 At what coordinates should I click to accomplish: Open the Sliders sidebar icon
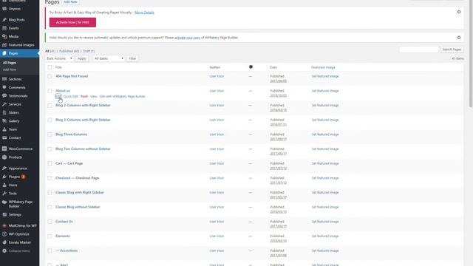point(4,112)
